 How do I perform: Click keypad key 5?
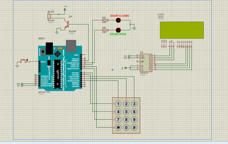(126, 112)
